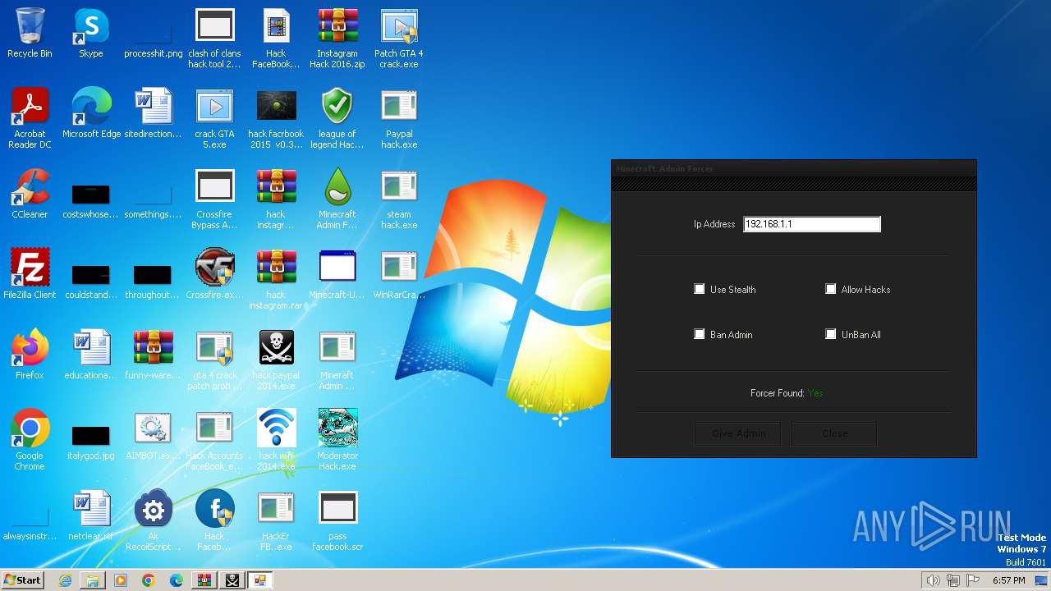Select the Hack Facebook blue f icon
Image resolution: width=1051 pixels, height=591 pixels.
[x=214, y=520]
